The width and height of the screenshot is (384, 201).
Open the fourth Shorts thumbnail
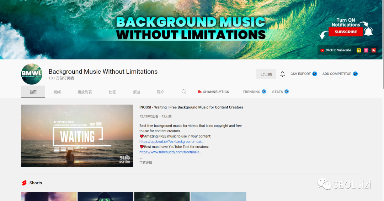218,196
